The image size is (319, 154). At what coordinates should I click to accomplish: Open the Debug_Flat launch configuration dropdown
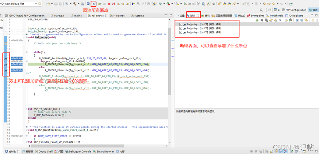pos(36,4)
